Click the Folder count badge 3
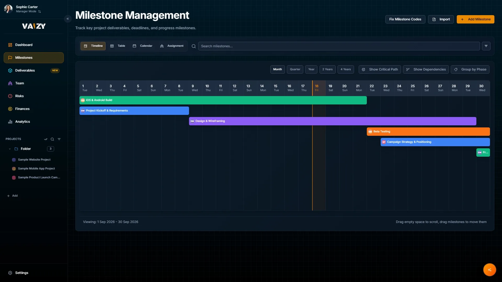This screenshot has width=502, height=282. (50, 149)
